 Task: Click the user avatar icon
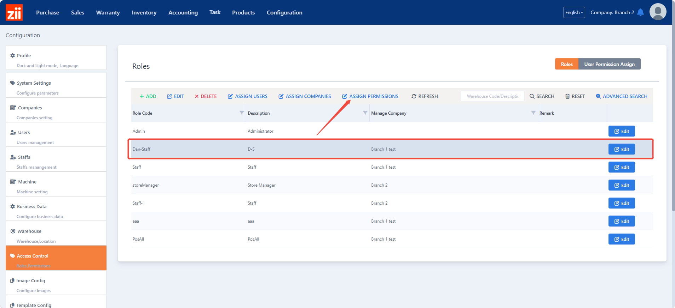[658, 12]
